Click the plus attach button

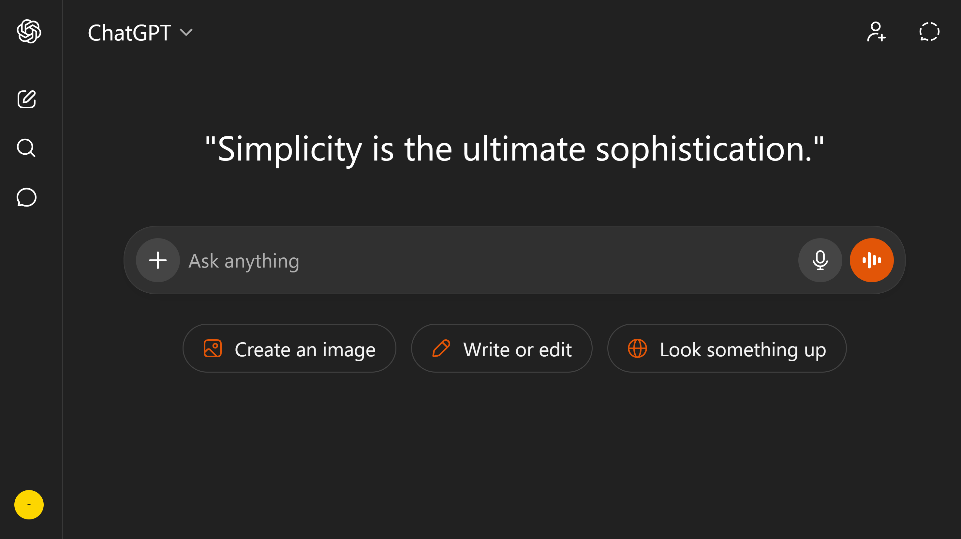[158, 260]
